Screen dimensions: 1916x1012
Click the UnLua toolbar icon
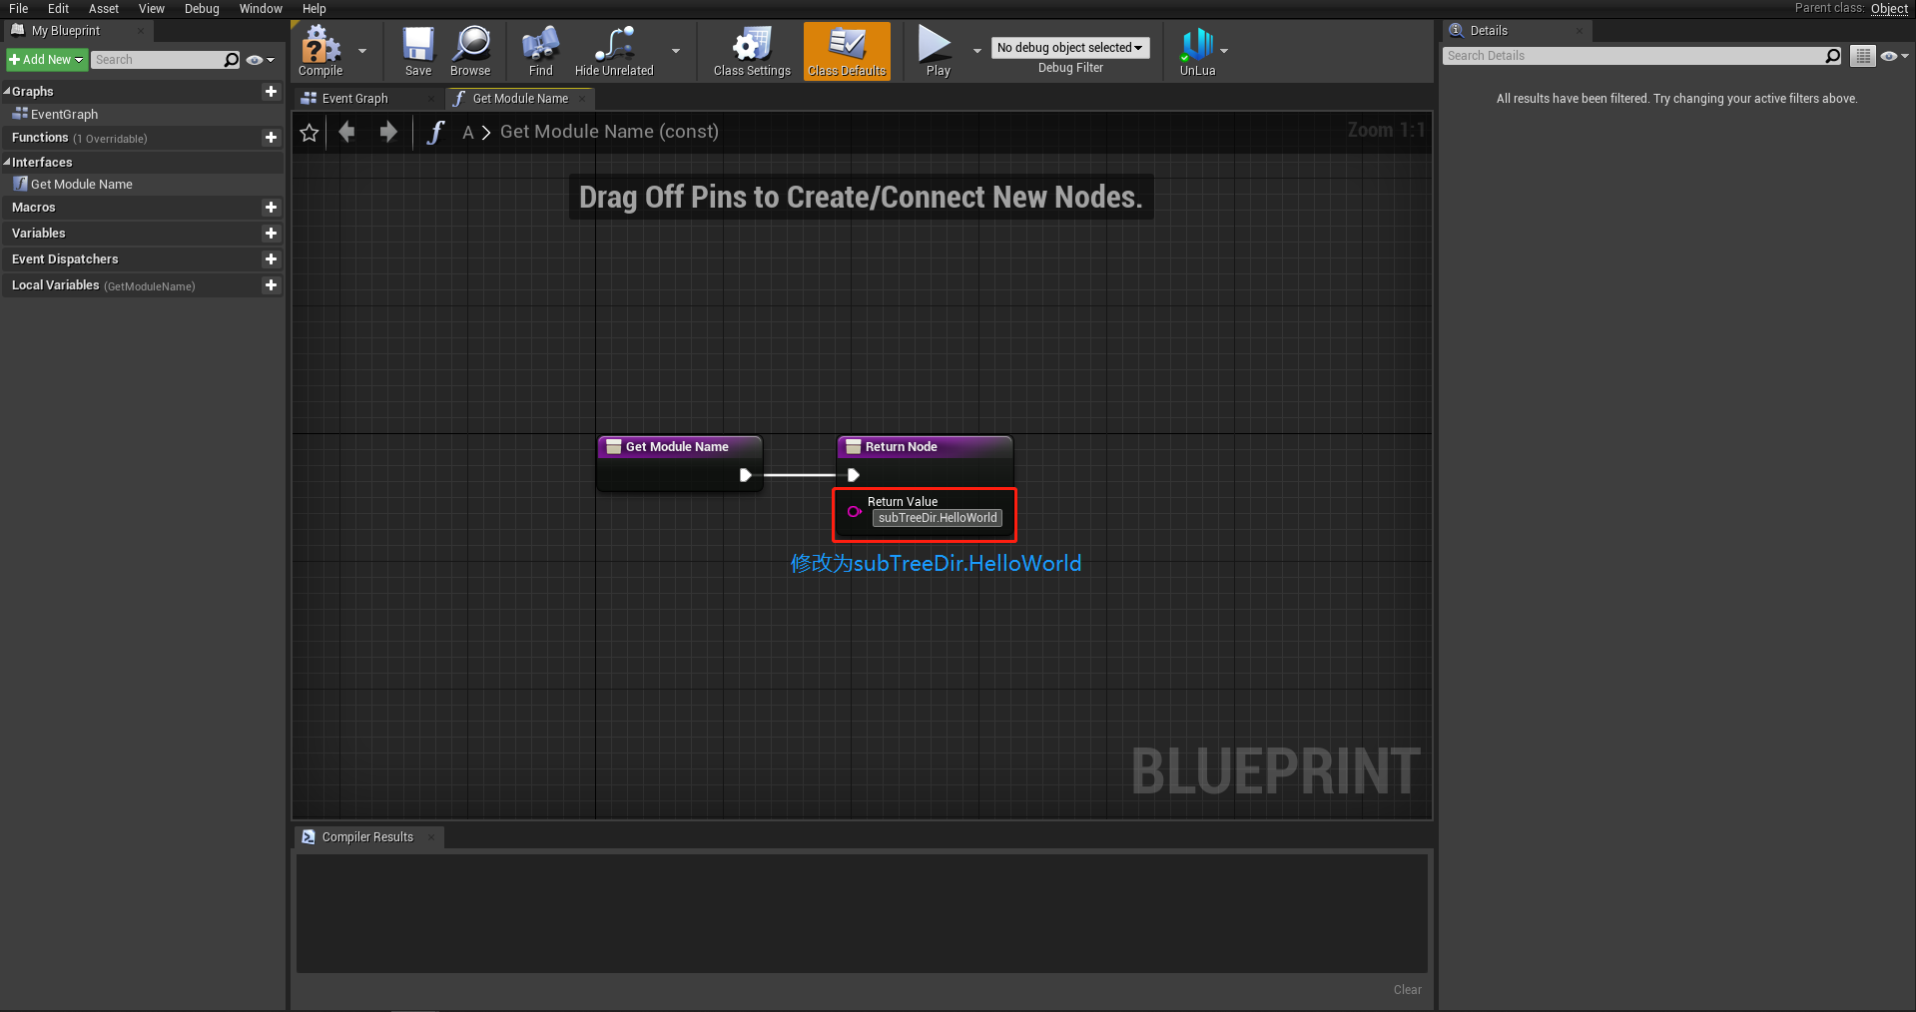1197,52
